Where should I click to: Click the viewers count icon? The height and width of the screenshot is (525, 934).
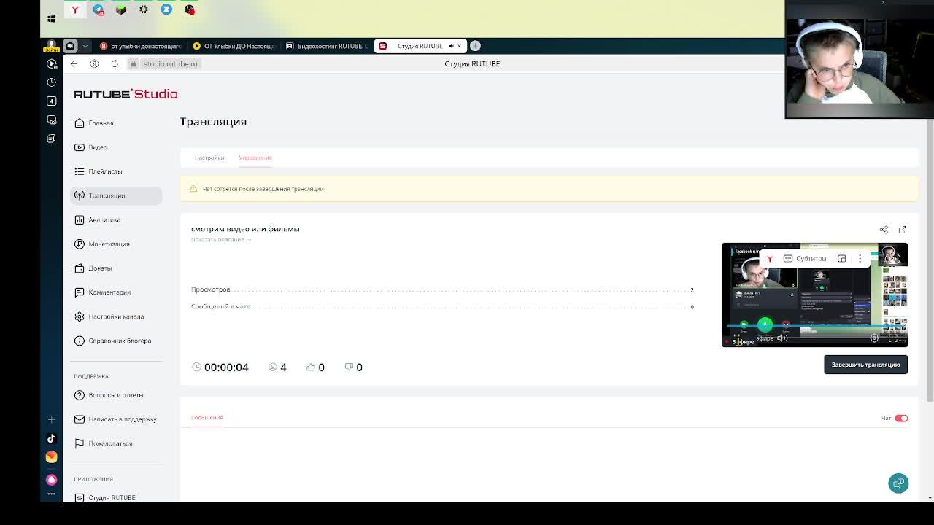pyautogui.click(x=274, y=367)
